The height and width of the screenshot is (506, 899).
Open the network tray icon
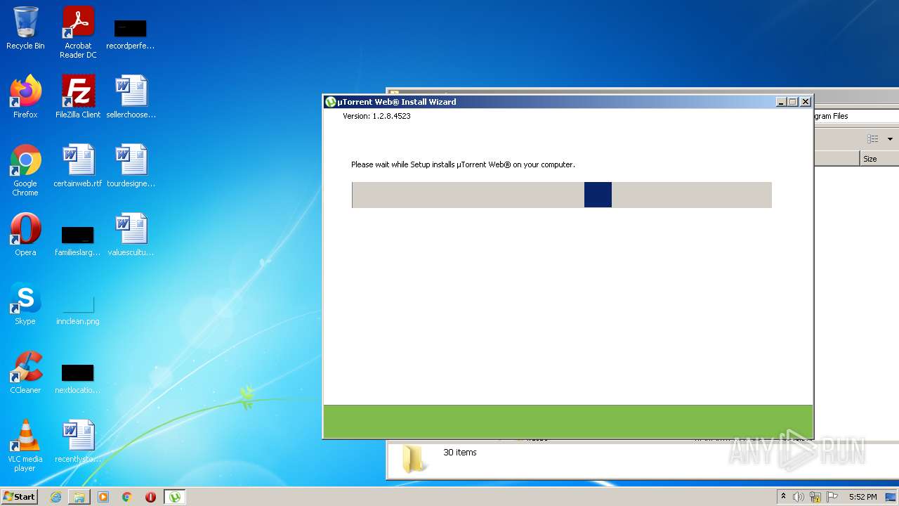pyautogui.click(x=815, y=497)
